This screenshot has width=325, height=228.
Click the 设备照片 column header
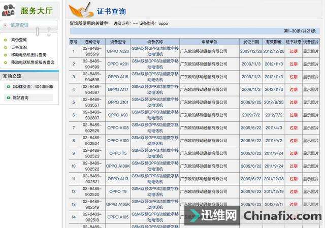[x=311, y=42]
